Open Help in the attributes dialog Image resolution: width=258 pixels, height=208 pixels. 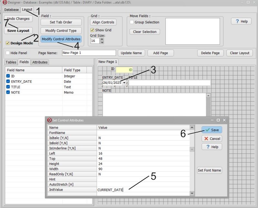pos(212,147)
